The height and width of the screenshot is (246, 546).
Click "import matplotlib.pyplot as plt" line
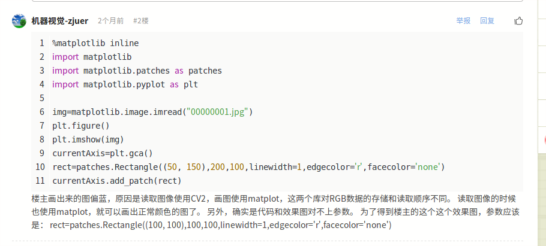(x=125, y=84)
